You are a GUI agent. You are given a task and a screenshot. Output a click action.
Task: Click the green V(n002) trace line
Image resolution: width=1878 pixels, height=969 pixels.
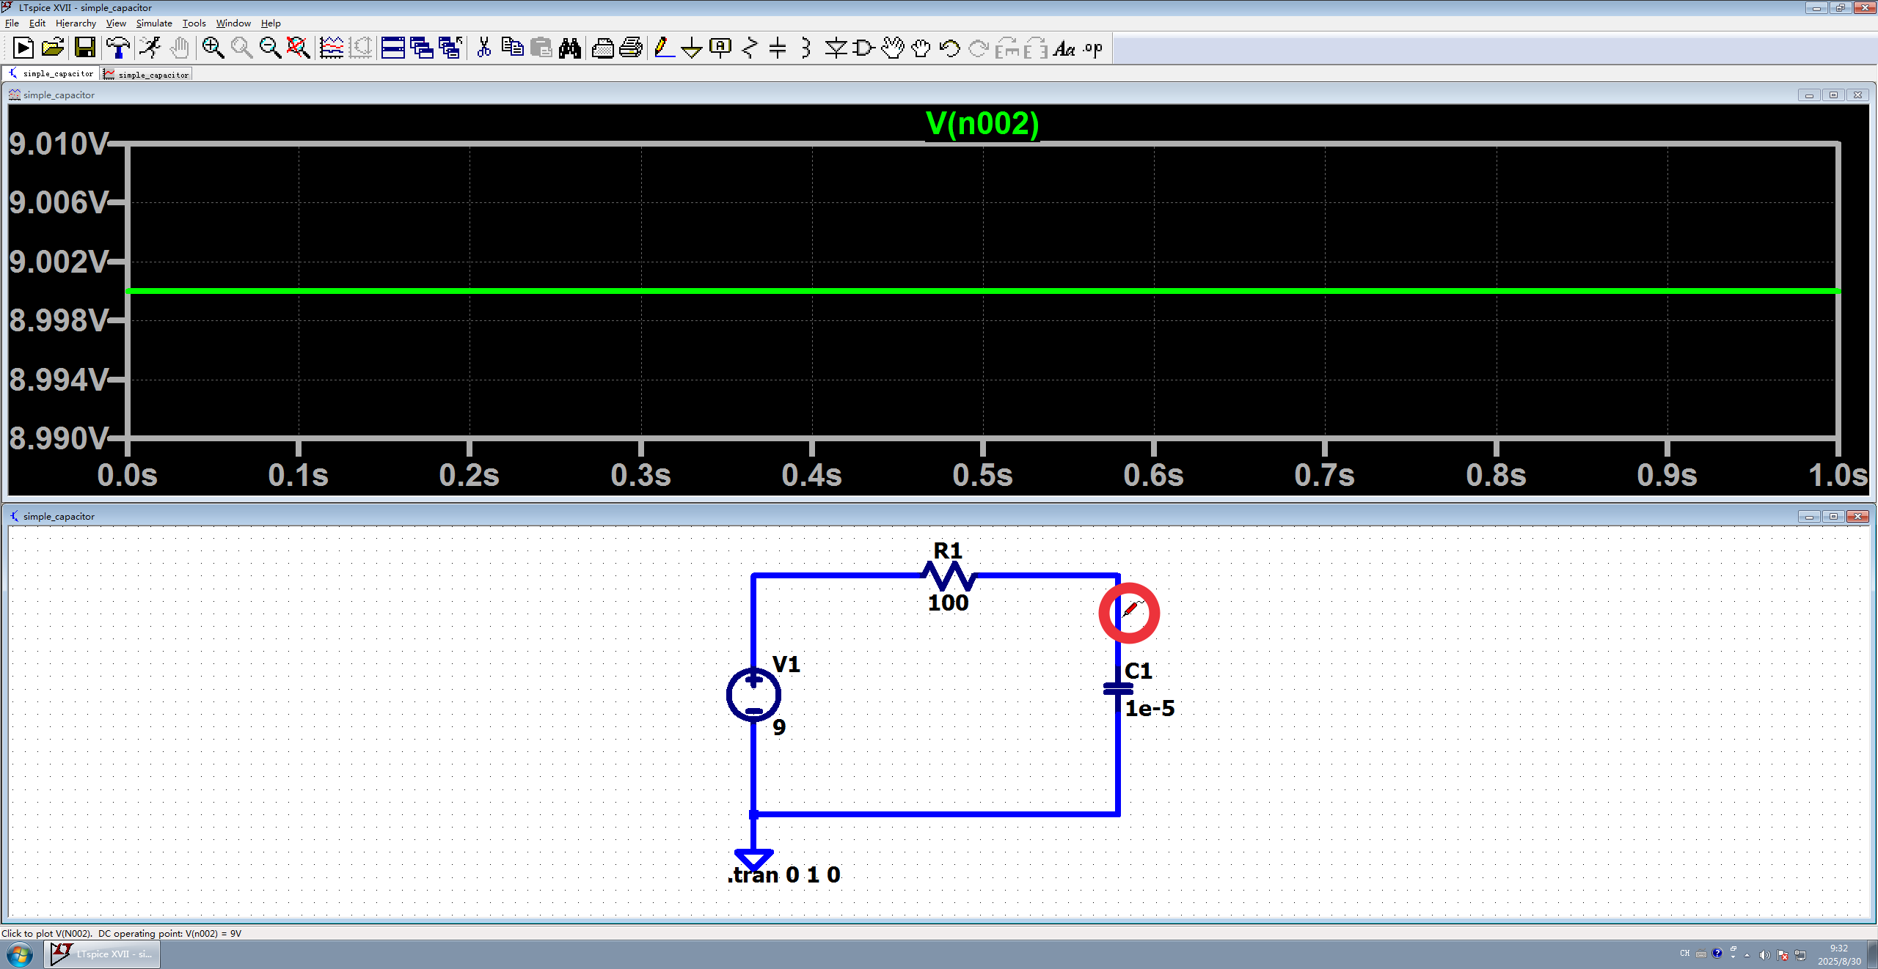click(x=880, y=292)
